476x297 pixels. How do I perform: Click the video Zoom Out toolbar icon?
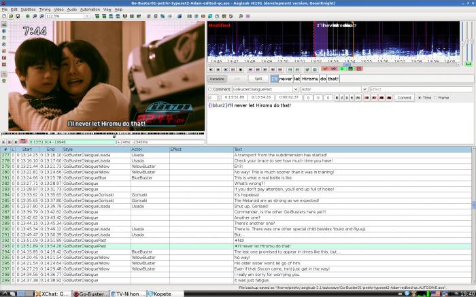pos(41,16)
